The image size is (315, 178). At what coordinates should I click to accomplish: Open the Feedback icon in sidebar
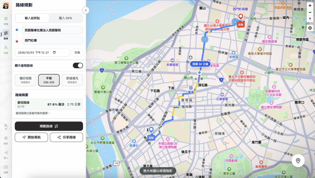tap(6, 169)
